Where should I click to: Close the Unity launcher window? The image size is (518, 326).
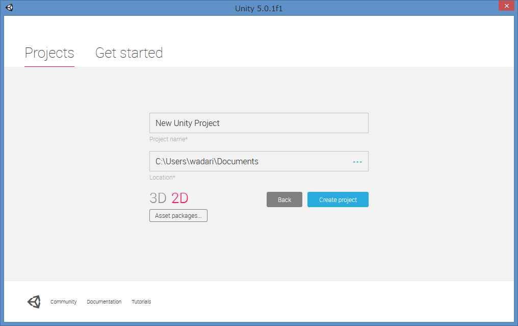[506, 7]
